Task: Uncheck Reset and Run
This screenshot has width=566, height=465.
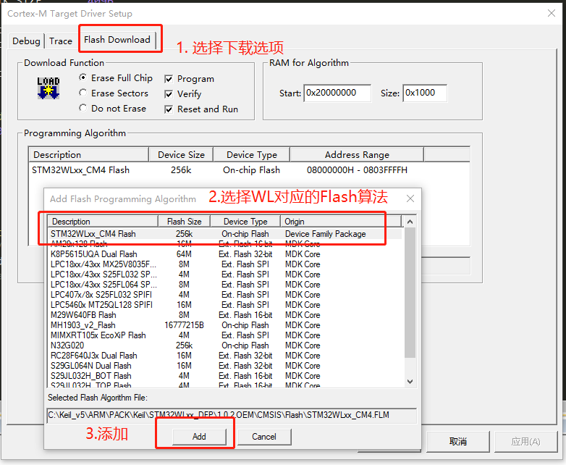Action: tap(169, 109)
